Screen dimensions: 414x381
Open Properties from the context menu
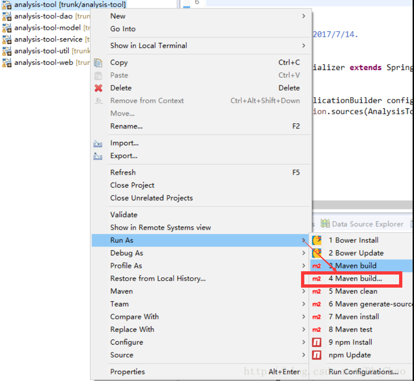point(201,372)
